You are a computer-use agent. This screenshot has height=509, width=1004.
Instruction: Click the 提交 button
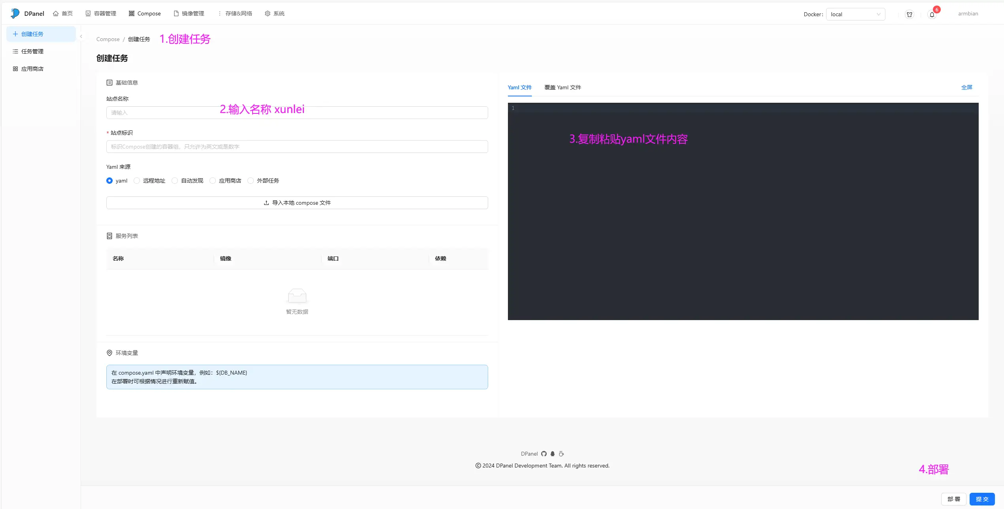coord(982,499)
